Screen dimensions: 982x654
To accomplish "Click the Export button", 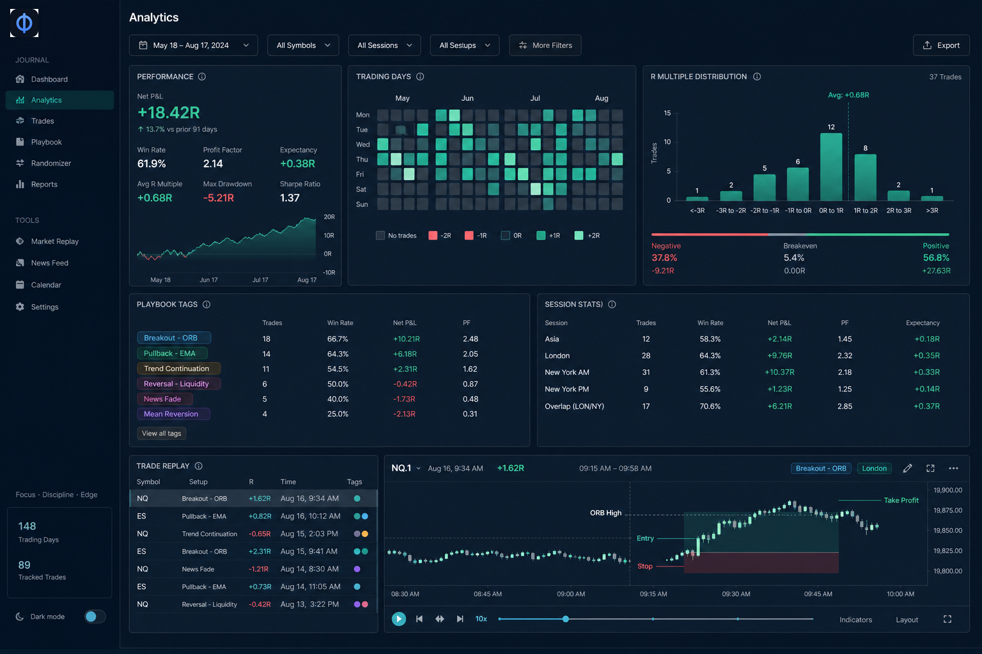I will pos(941,45).
